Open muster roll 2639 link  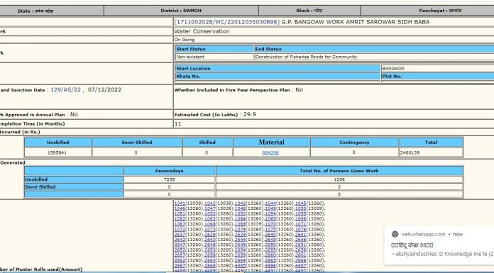click(x=240, y=235)
